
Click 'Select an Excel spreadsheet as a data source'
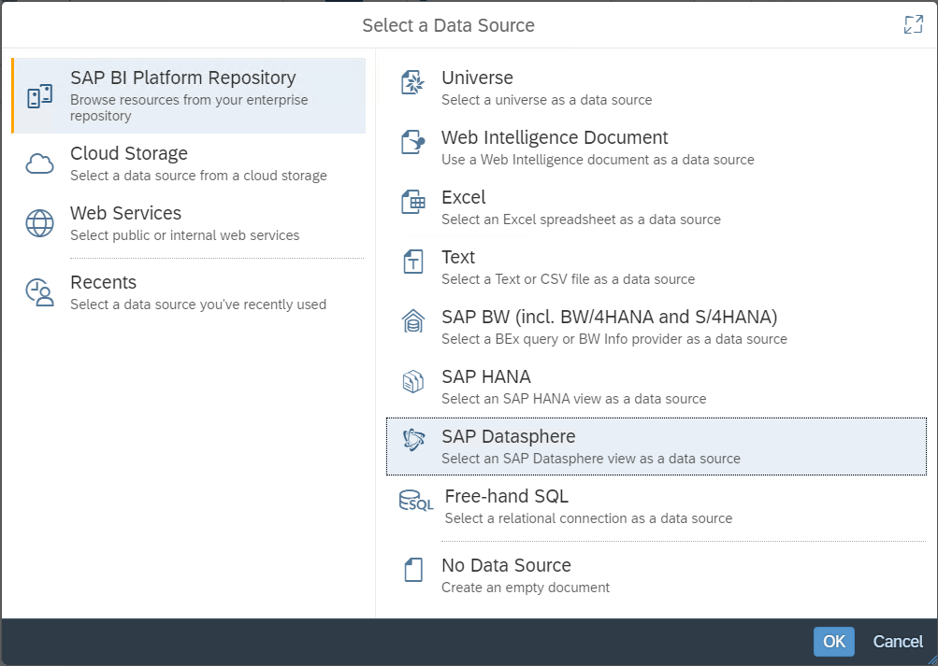point(581,220)
